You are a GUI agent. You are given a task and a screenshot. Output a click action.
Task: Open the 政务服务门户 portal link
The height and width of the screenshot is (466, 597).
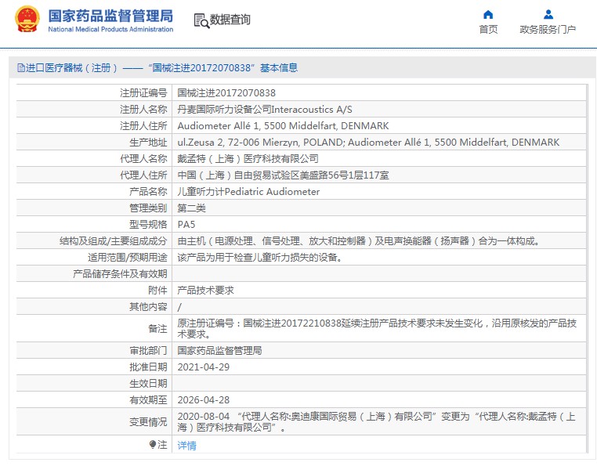pos(548,30)
